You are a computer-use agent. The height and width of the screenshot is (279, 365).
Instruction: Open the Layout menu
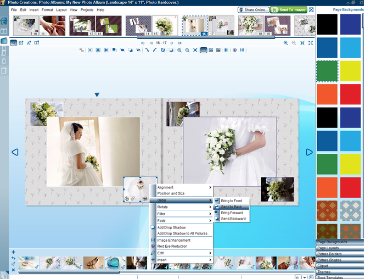click(61, 10)
